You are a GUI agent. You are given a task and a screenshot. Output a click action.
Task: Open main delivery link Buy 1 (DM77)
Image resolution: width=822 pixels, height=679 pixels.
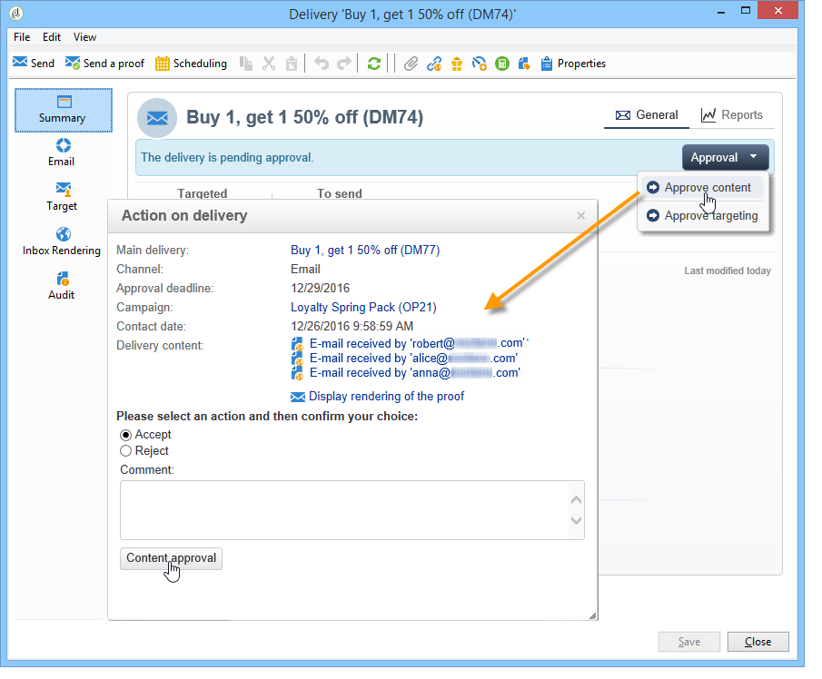click(365, 251)
